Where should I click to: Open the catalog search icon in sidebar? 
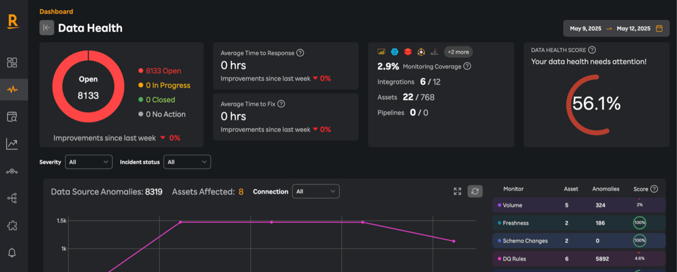click(12, 117)
